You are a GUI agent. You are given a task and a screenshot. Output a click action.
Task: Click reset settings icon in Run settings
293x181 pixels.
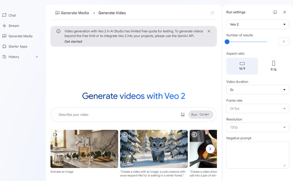(x=275, y=12)
